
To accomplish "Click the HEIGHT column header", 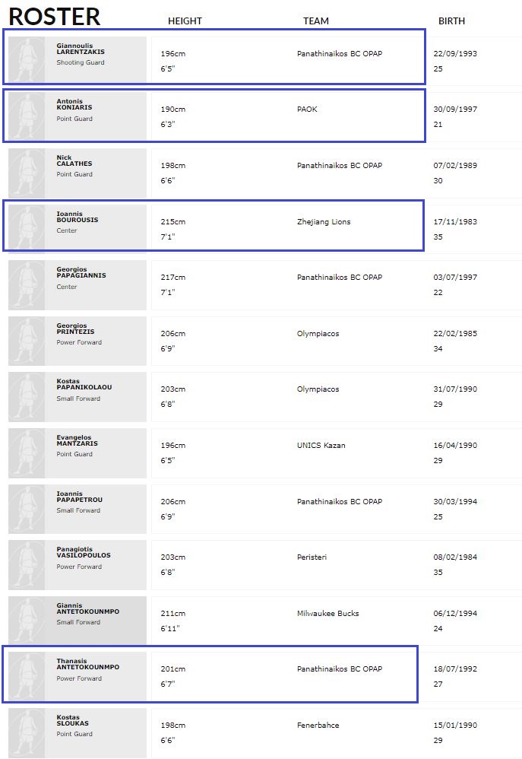I will (x=185, y=21).
